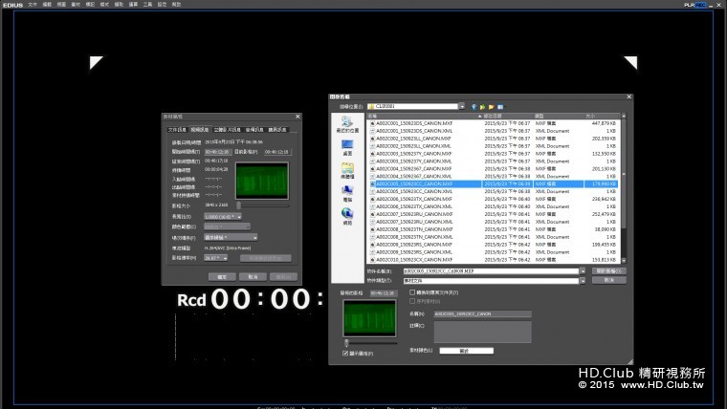Open the Libraries sidebar icon
Viewport: 727px width, 409px height.
[x=346, y=170]
